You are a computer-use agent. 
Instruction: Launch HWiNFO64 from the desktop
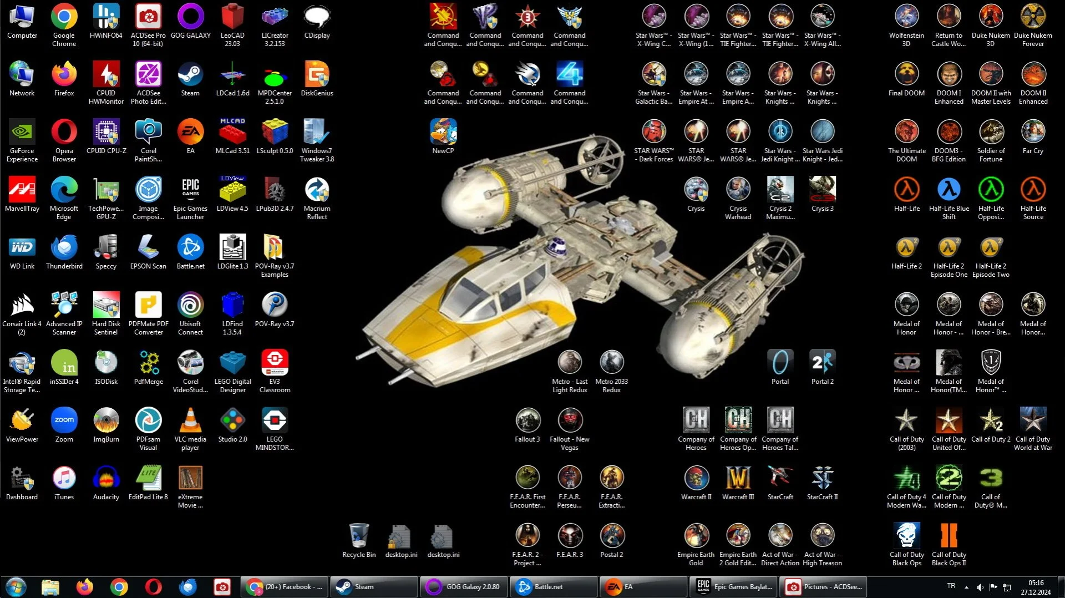pos(106,21)
